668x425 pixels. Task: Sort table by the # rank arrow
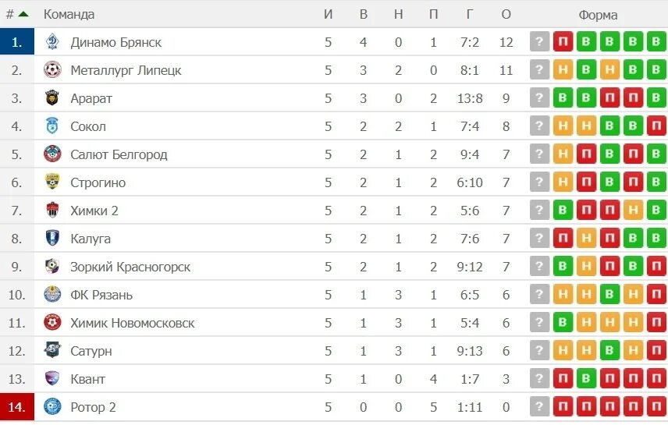point(23,14)
